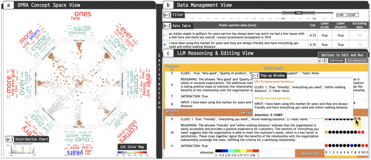Click the CoC Color Map gradient bar
Image resolution: width=371 pixels, height=160 pixels.
click(132, 153)
